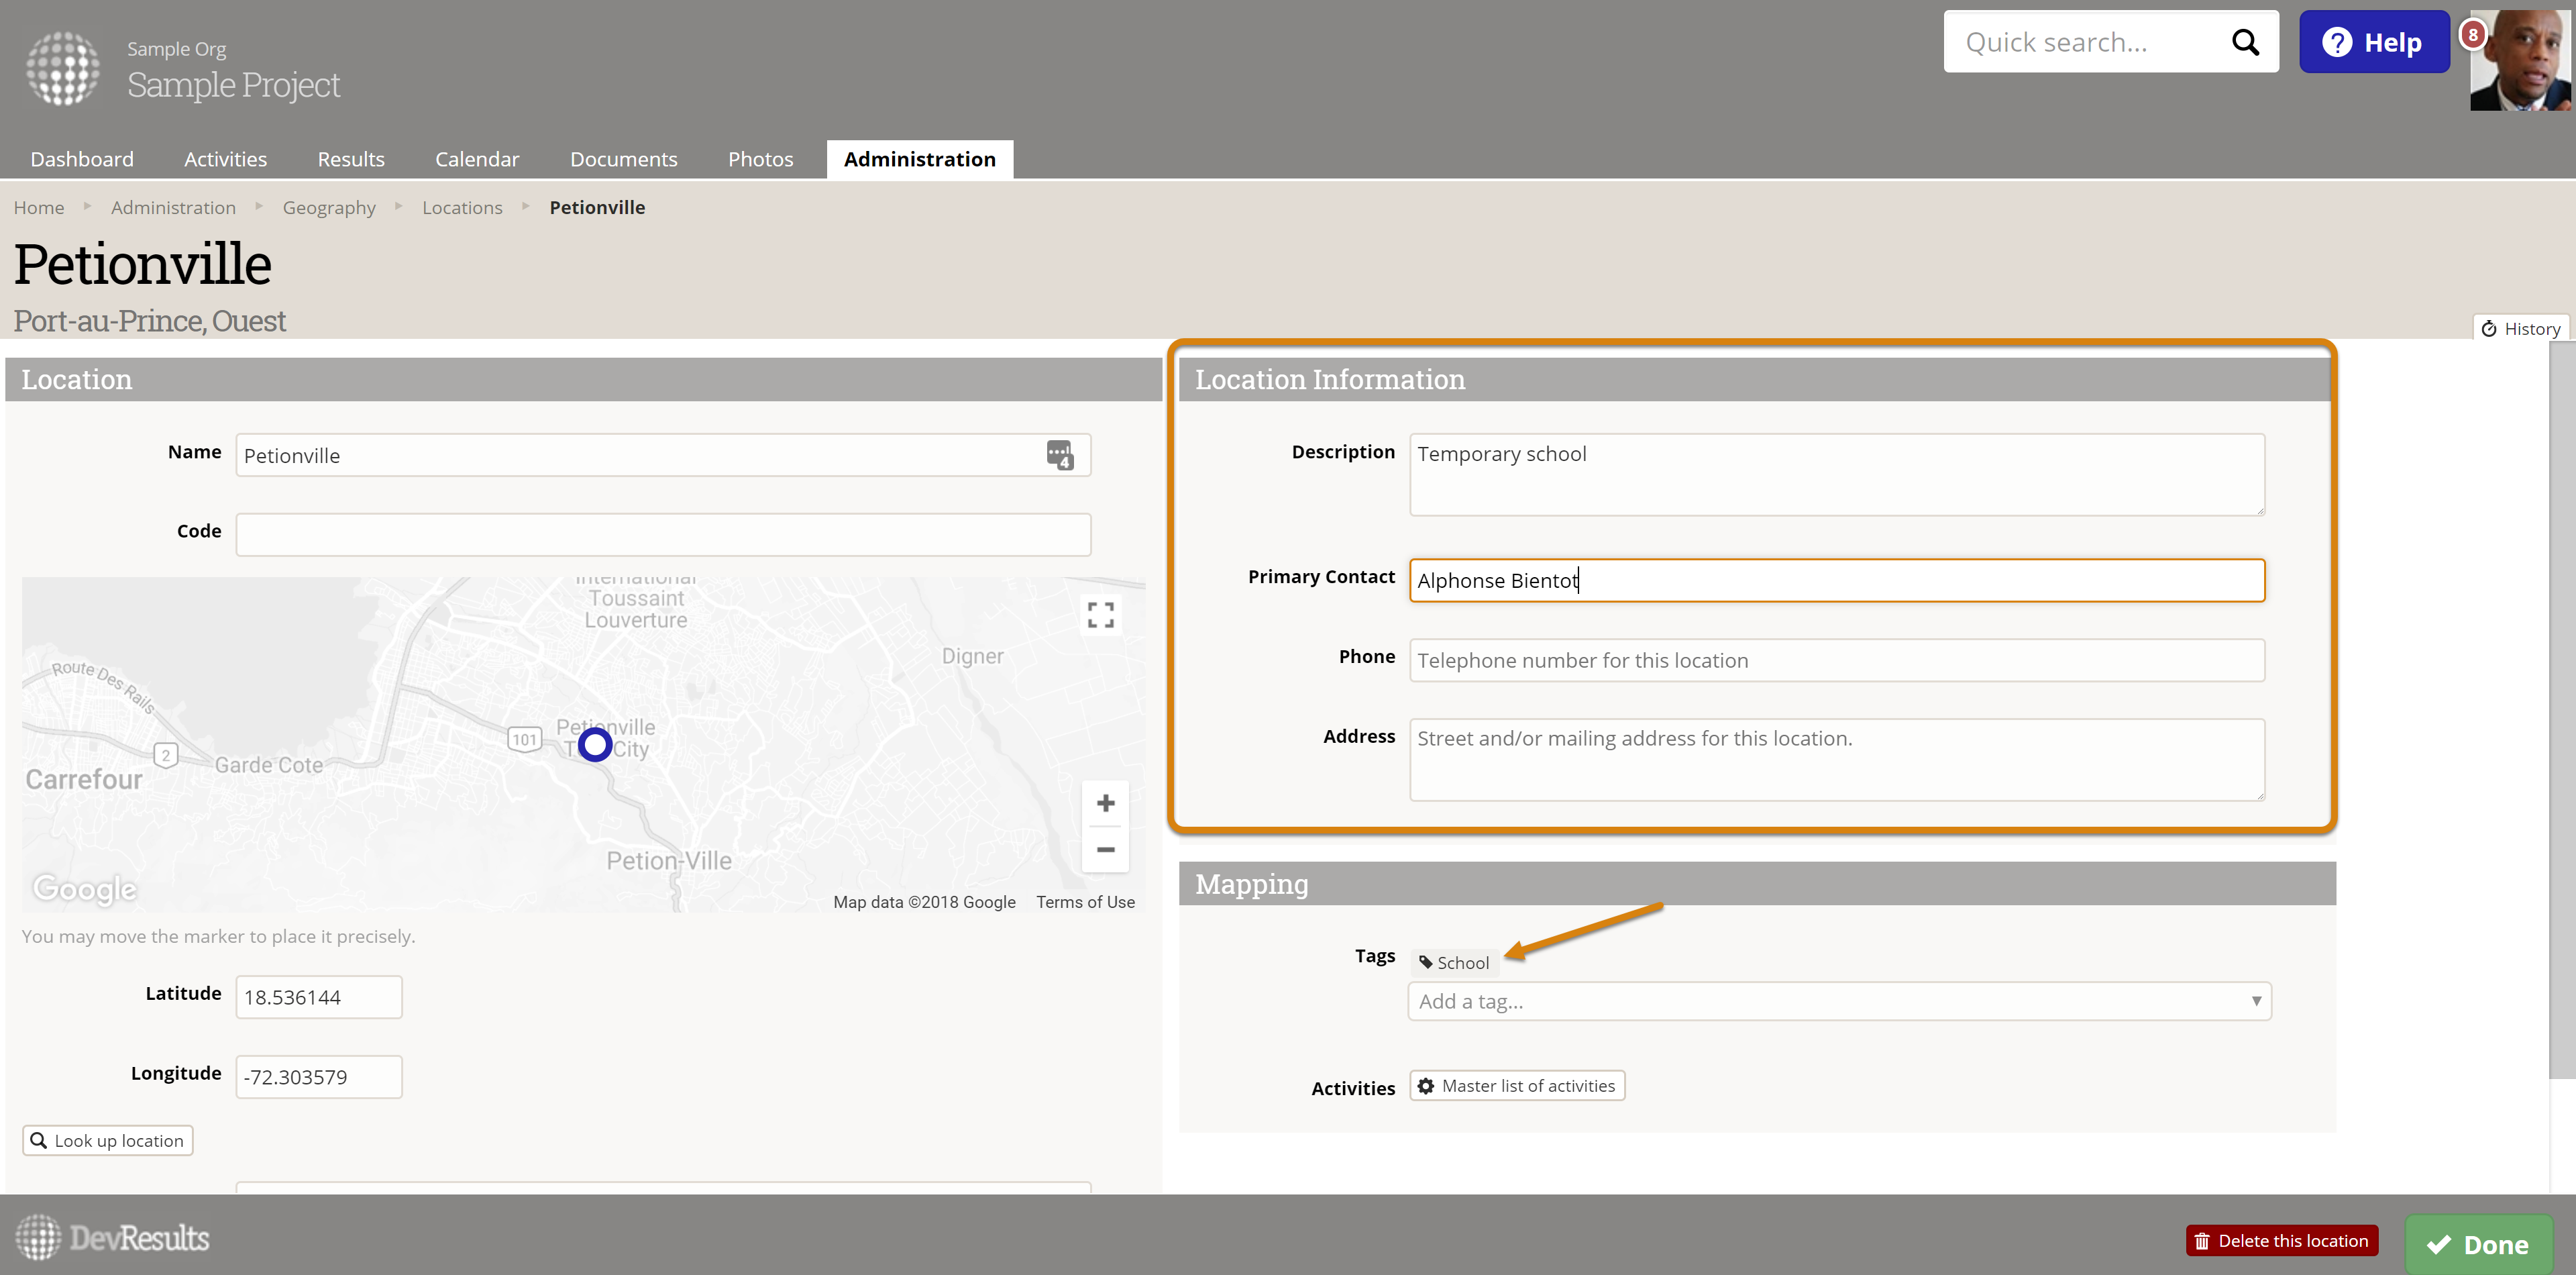Open the Help menu

point(2373,42)
